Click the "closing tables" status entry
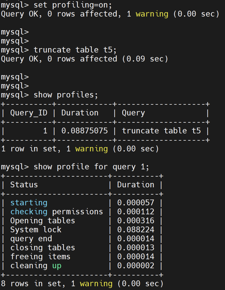Viewport: 225px width, 290px height. [42, 248]
